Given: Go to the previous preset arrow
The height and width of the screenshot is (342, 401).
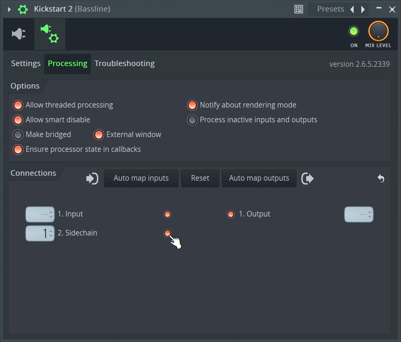Looking at the screenshot, I should point(352,9).
